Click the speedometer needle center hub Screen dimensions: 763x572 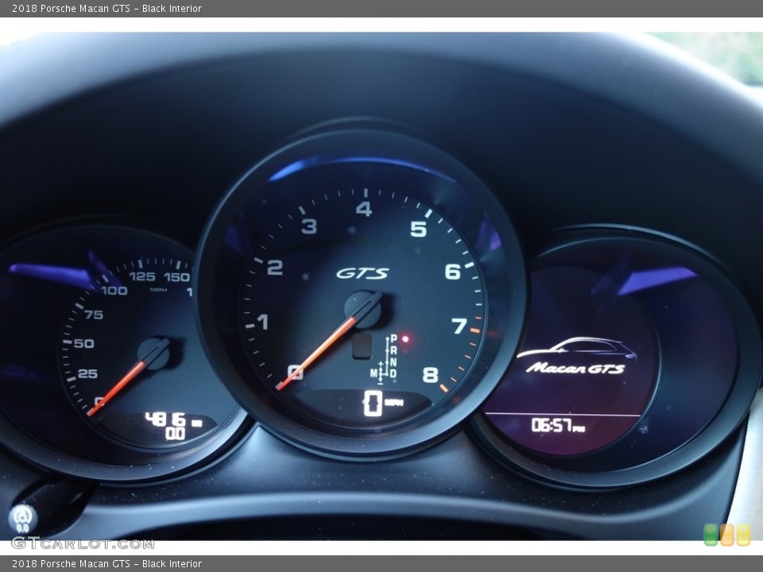[153, 353]
